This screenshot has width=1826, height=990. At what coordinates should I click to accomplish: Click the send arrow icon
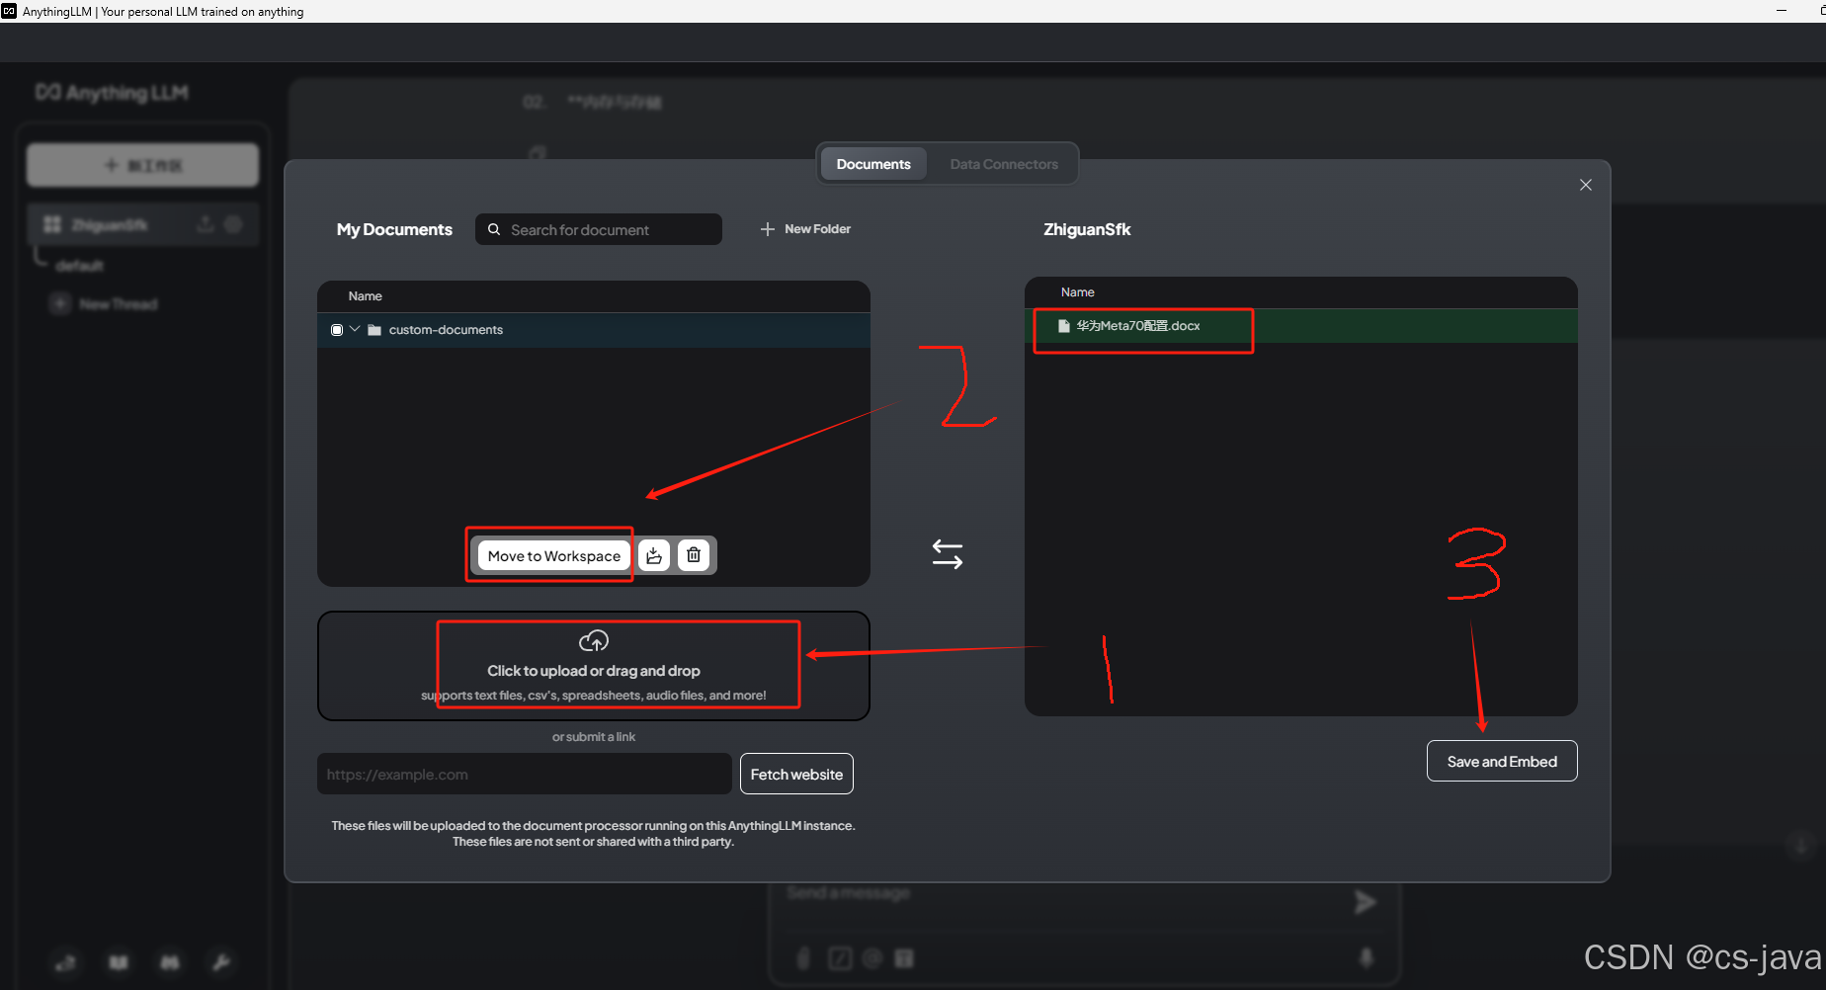tap(1366, 902)
